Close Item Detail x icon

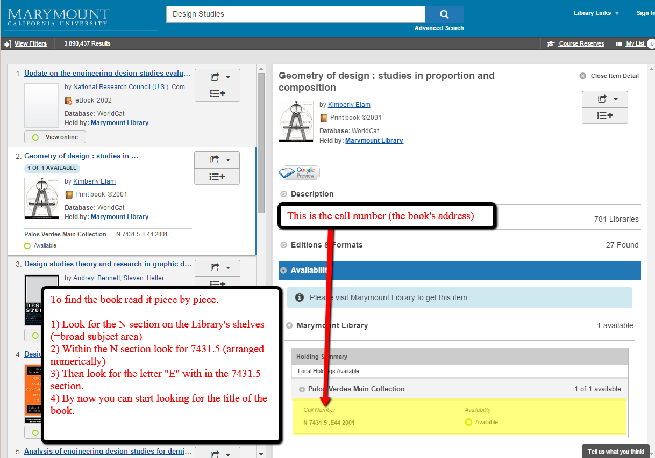tap(583, 76)
